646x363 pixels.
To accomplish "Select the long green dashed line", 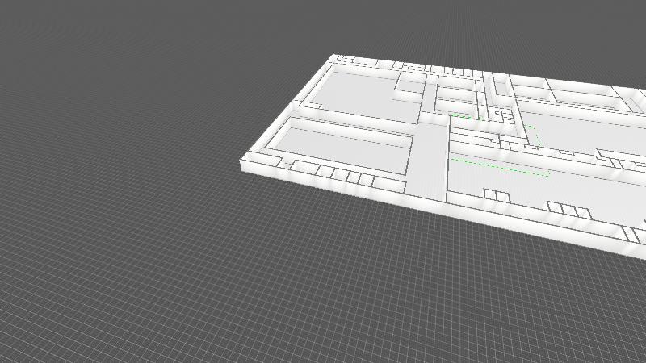I will click(499, 167).
